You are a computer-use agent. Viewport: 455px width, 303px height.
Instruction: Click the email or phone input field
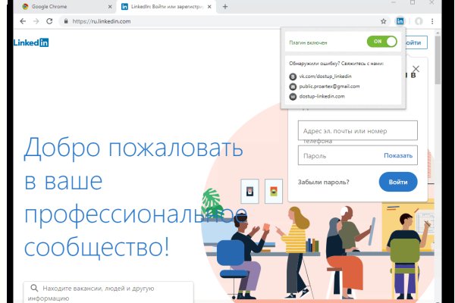[358, 130]
